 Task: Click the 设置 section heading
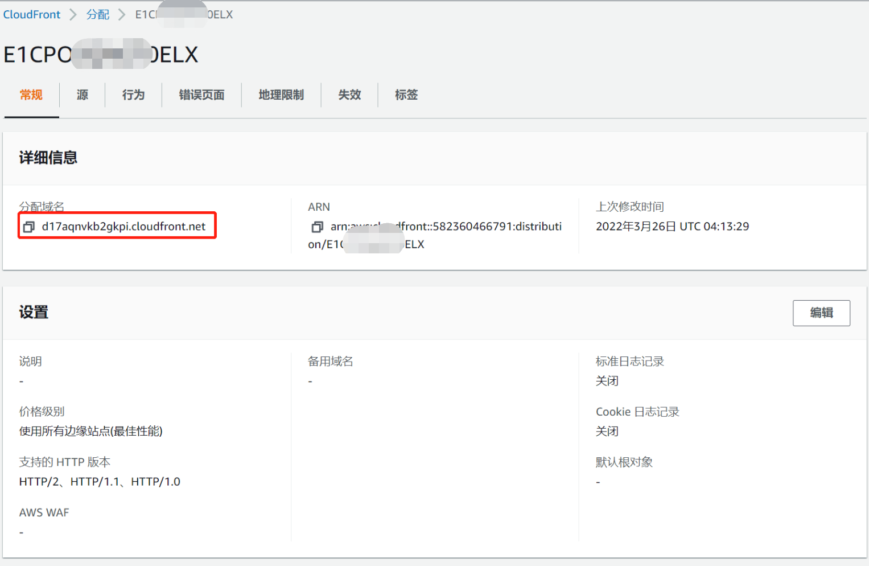tap(34, 313)
